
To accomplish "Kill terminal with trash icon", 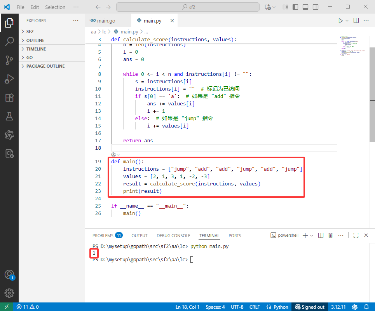I will click(x=331, y=236).
